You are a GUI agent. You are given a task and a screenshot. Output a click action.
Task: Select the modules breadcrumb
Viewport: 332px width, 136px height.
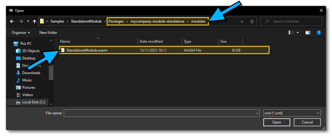198,21
